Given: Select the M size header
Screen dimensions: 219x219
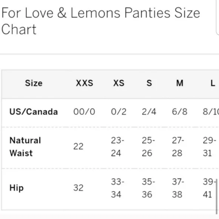Looking at the screenshot, I should pos(180,83).
